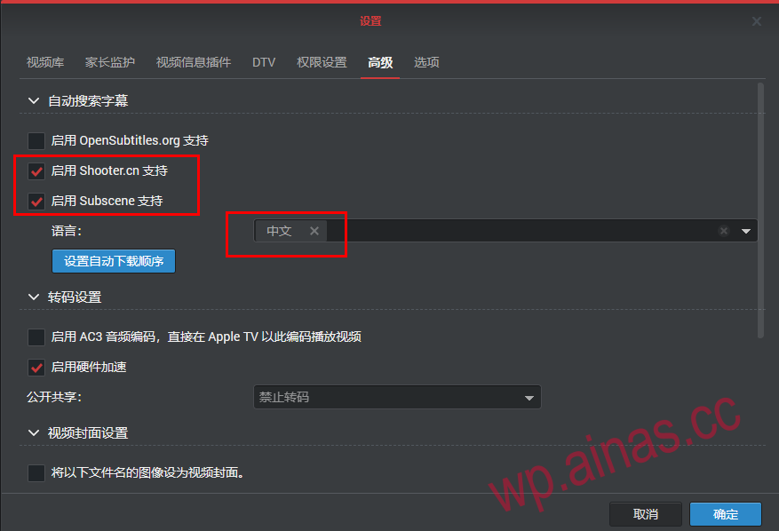This screenshot has width=779, height=531.
Task: Open the 视频信息插件 tab
Action: (x=194, y=62)
